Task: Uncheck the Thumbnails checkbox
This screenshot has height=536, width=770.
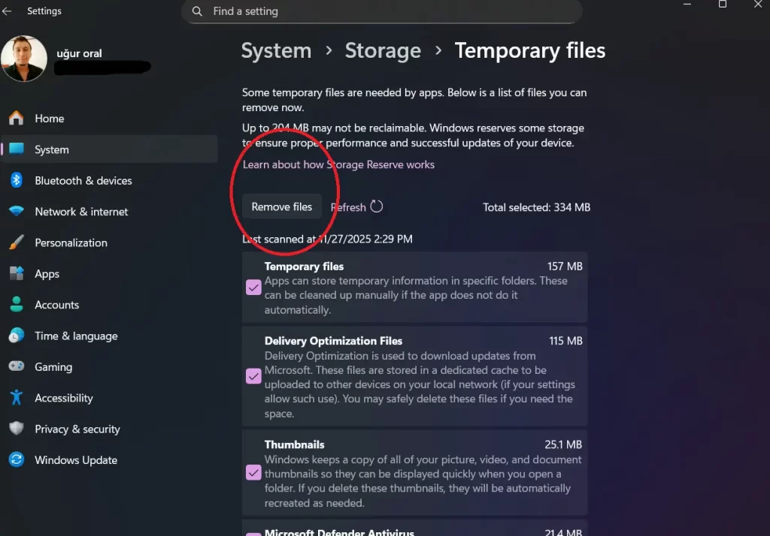Action: [253, 473]
